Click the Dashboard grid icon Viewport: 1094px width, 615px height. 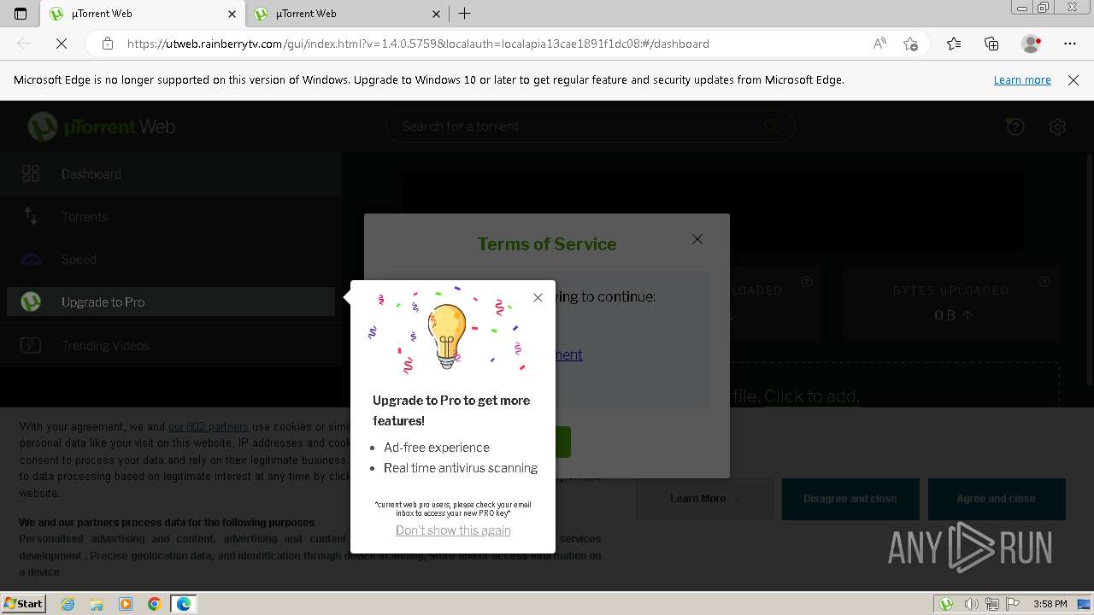tap(31, 173)
